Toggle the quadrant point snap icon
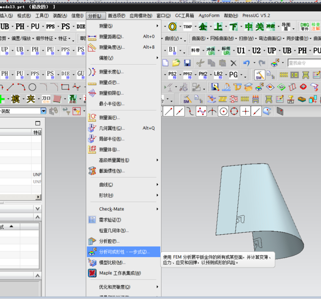321x299 pixels. coord(234,112)
